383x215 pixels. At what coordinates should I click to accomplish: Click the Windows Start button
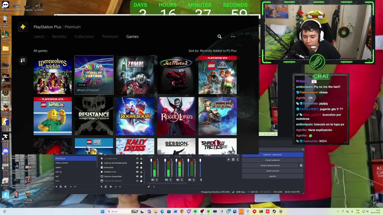[102, 211]
